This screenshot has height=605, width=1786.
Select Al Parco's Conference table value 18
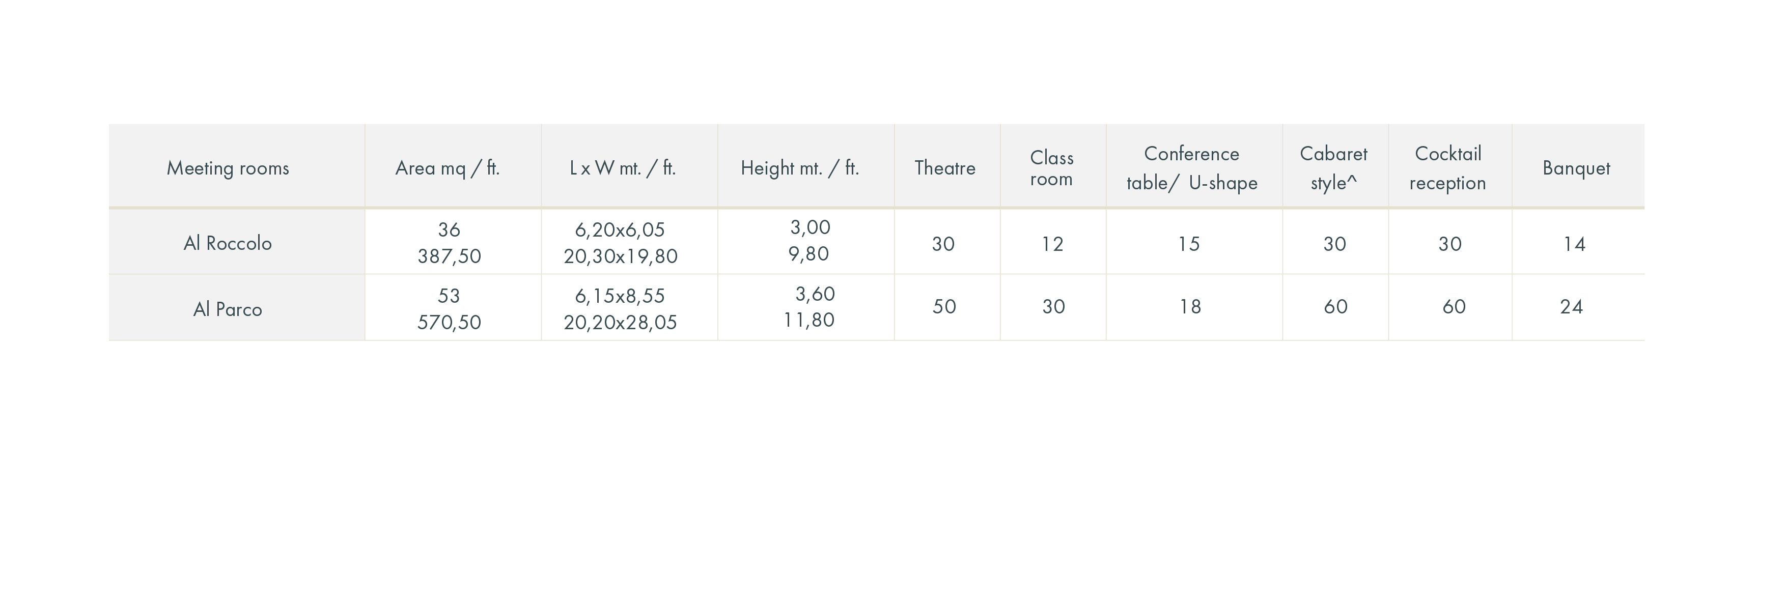(x=1190, y=307)
